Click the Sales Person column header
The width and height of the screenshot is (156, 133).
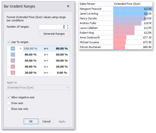point(96,4)
